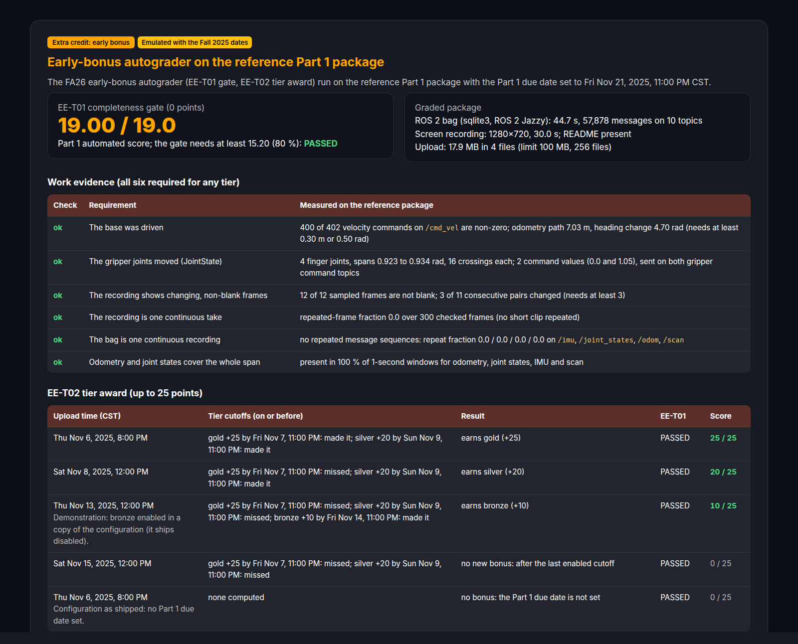Click the 'Requirement' column header
Screen dimensions: 798x644
point(112,205)
